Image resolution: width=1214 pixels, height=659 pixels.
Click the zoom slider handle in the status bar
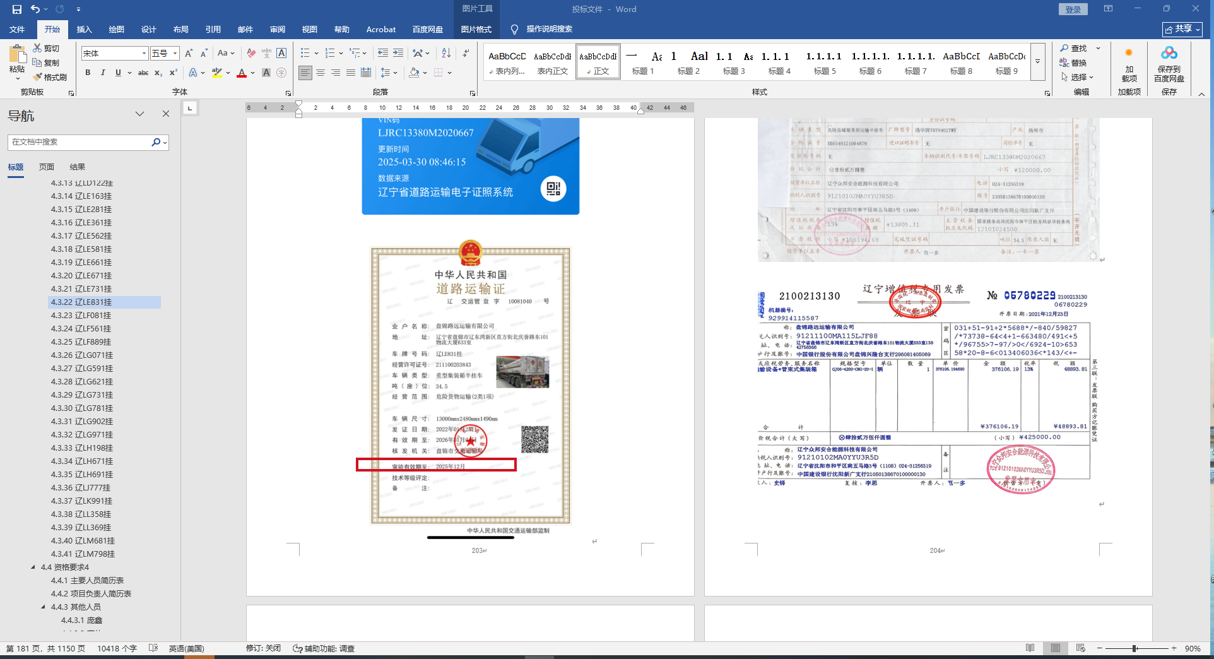pos(1134,648)
